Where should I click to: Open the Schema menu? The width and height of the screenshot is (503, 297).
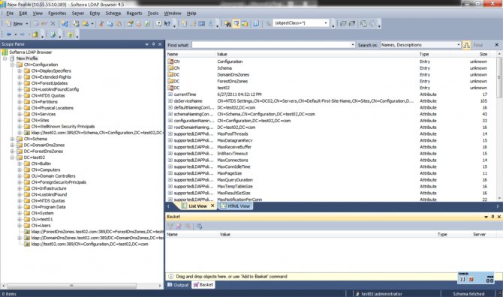(113, 13)
